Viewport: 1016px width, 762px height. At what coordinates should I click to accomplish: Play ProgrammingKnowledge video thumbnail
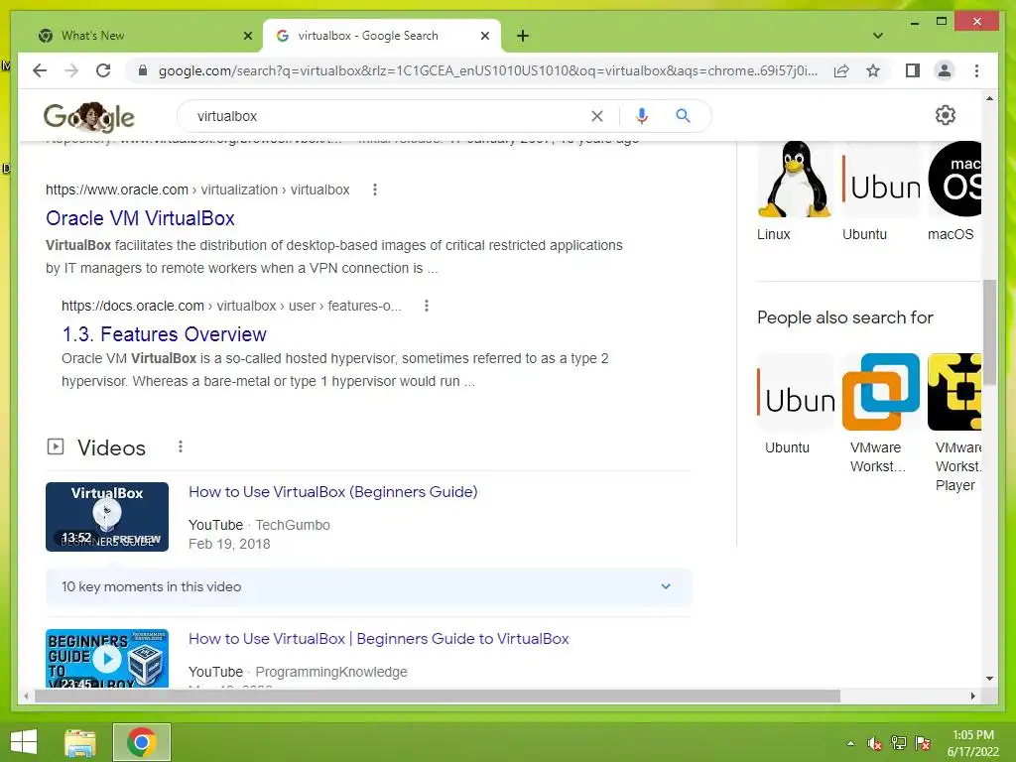click(107, 659)
